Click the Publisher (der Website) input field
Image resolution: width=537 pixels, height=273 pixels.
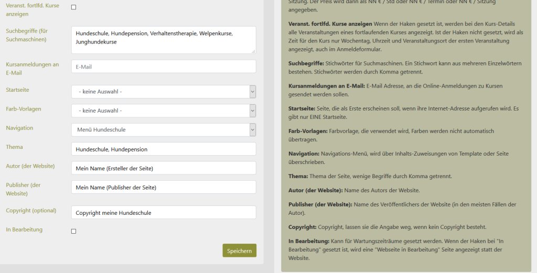164,187
